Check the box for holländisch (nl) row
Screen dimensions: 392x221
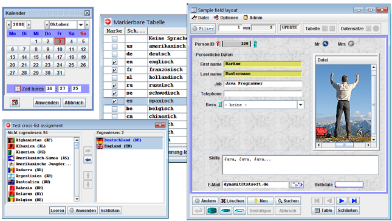coord(114,78)
